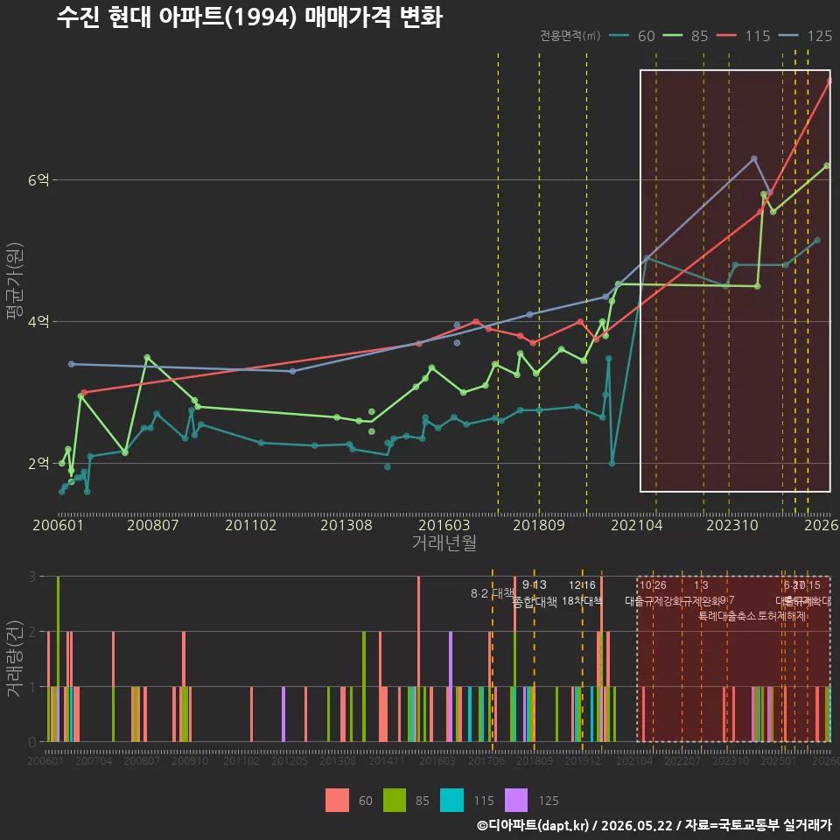Click the green 85 swatch in bottom legend
This screenshot has height=840, width=840.
pos(395,801)
